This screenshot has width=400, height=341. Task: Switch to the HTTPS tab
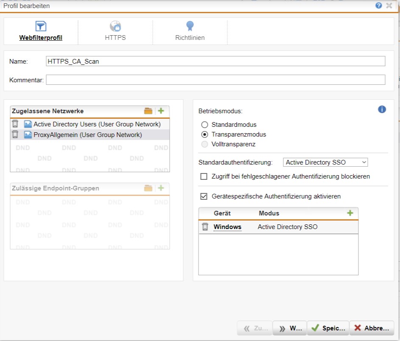pyautogui.click(x=115, y=31)
